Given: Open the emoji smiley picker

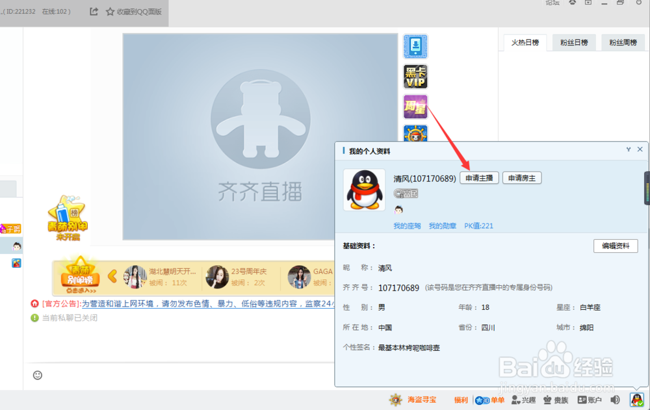Looking at the screenshot, I should point(37,375).
